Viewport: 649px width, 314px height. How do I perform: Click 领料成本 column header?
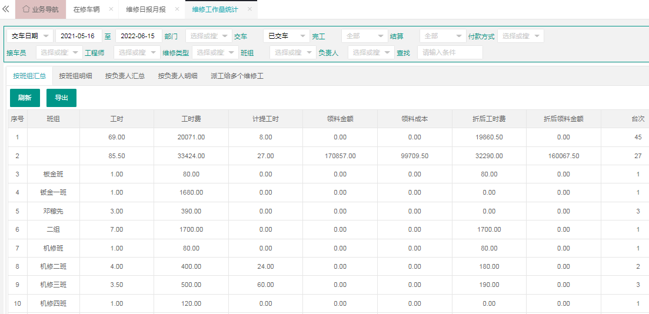[415, 119]
